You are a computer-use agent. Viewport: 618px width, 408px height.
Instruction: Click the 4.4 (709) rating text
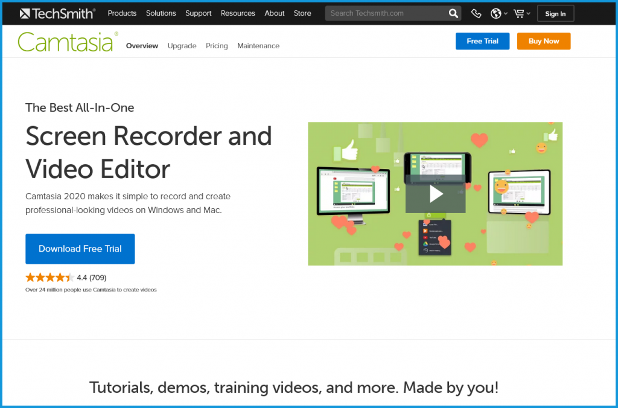[92, 278]
